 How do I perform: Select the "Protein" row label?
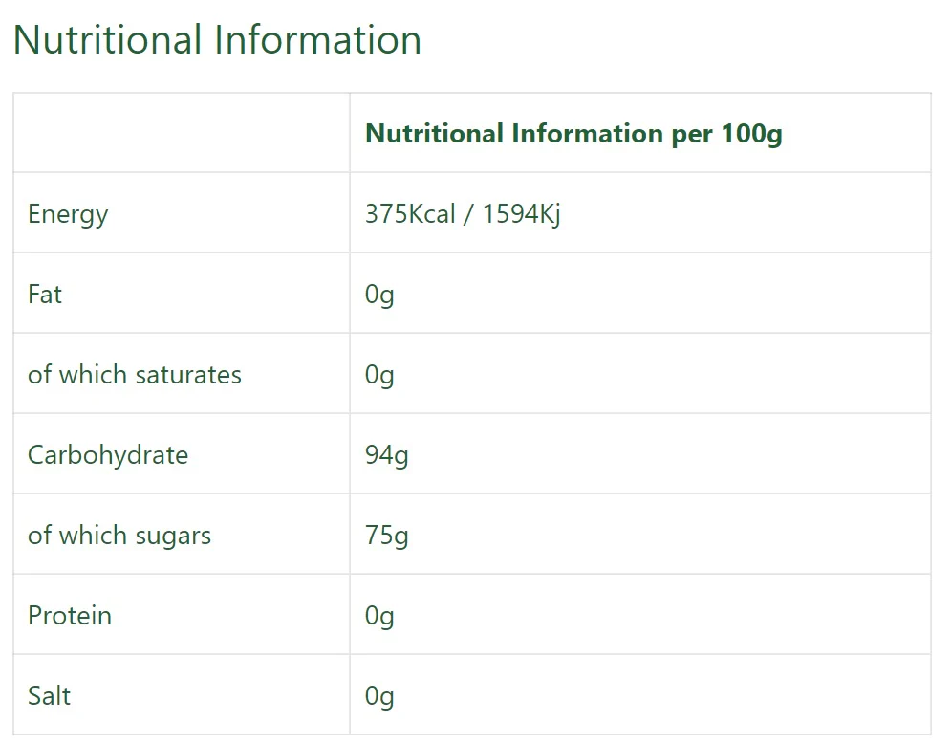(70, 616)
